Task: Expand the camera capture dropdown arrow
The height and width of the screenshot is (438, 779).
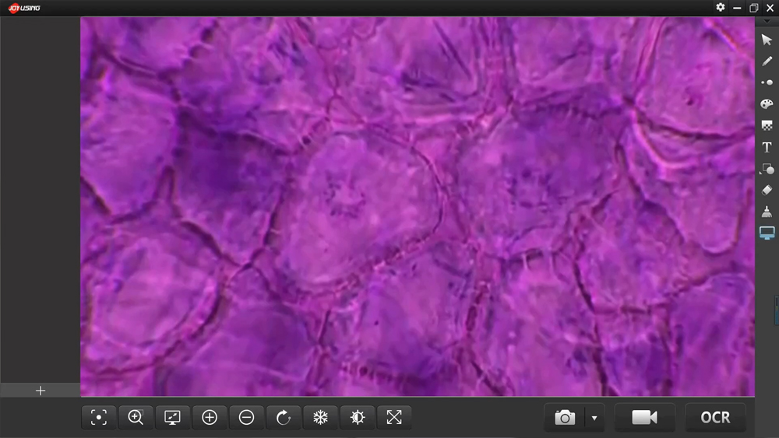Action: [594, 418]
